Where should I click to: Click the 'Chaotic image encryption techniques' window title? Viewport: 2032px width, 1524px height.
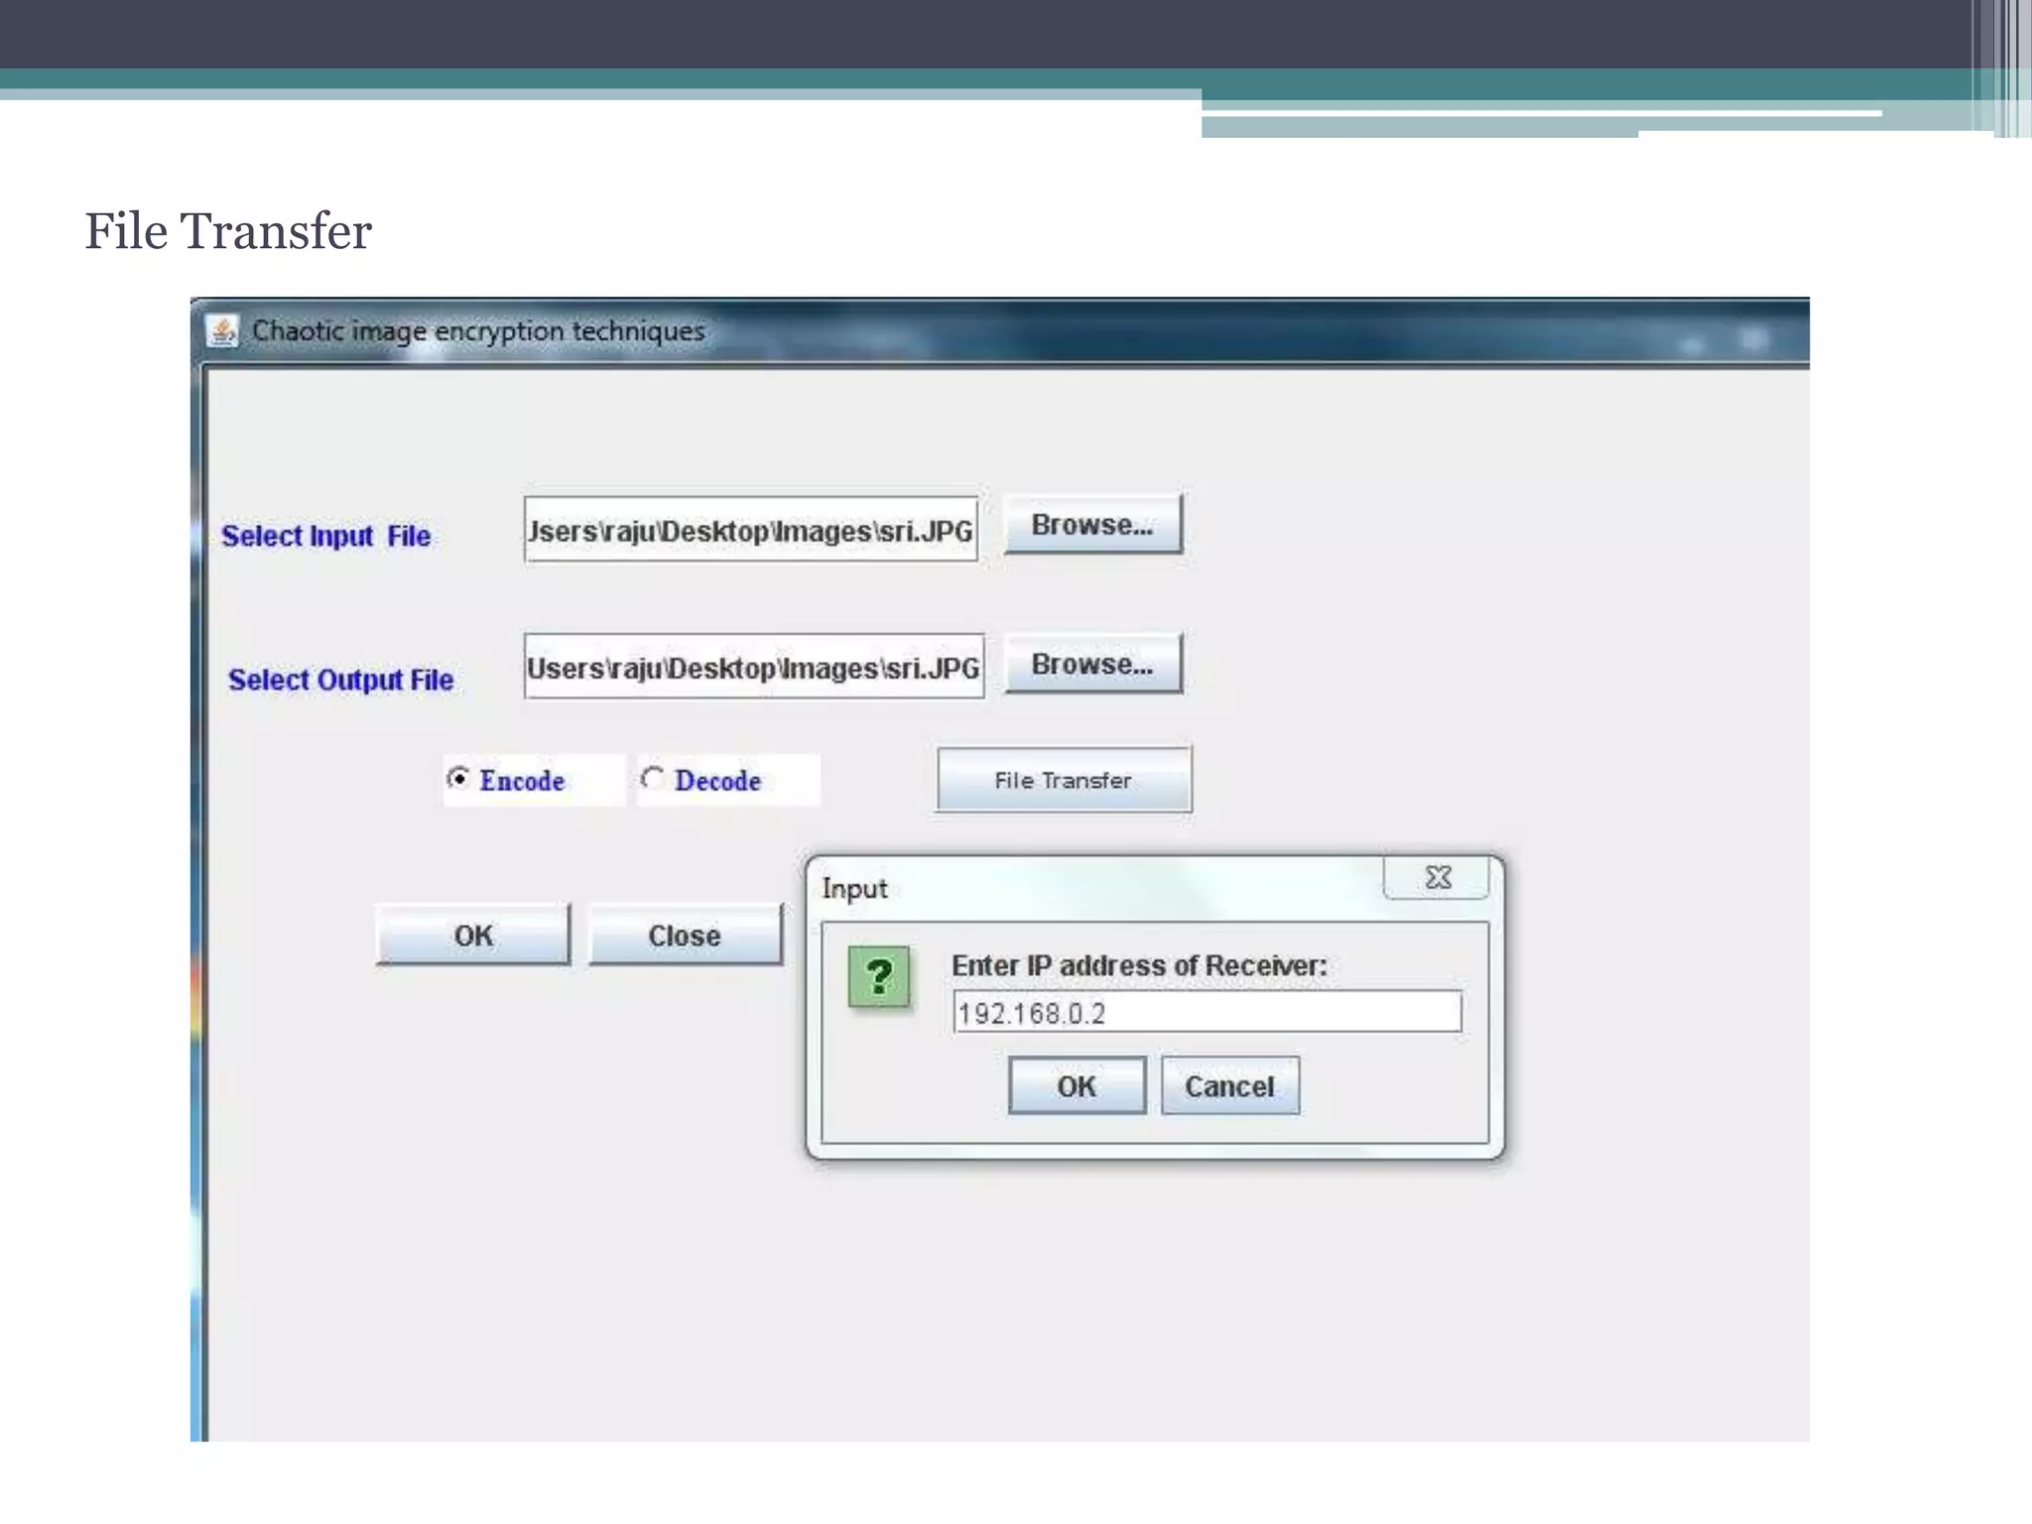(478, 330)
